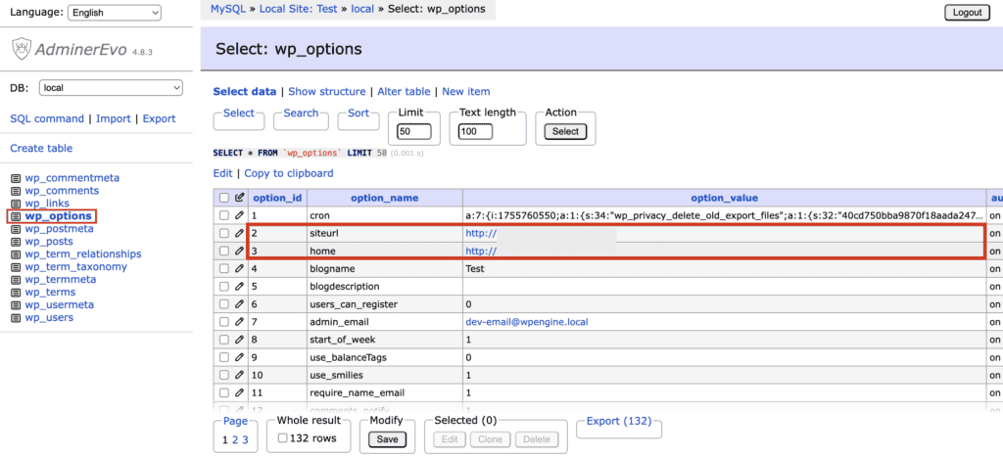Click the dev-email@wpengine.local value
This screenshot has height=458, width=1003.
[527, 323]
